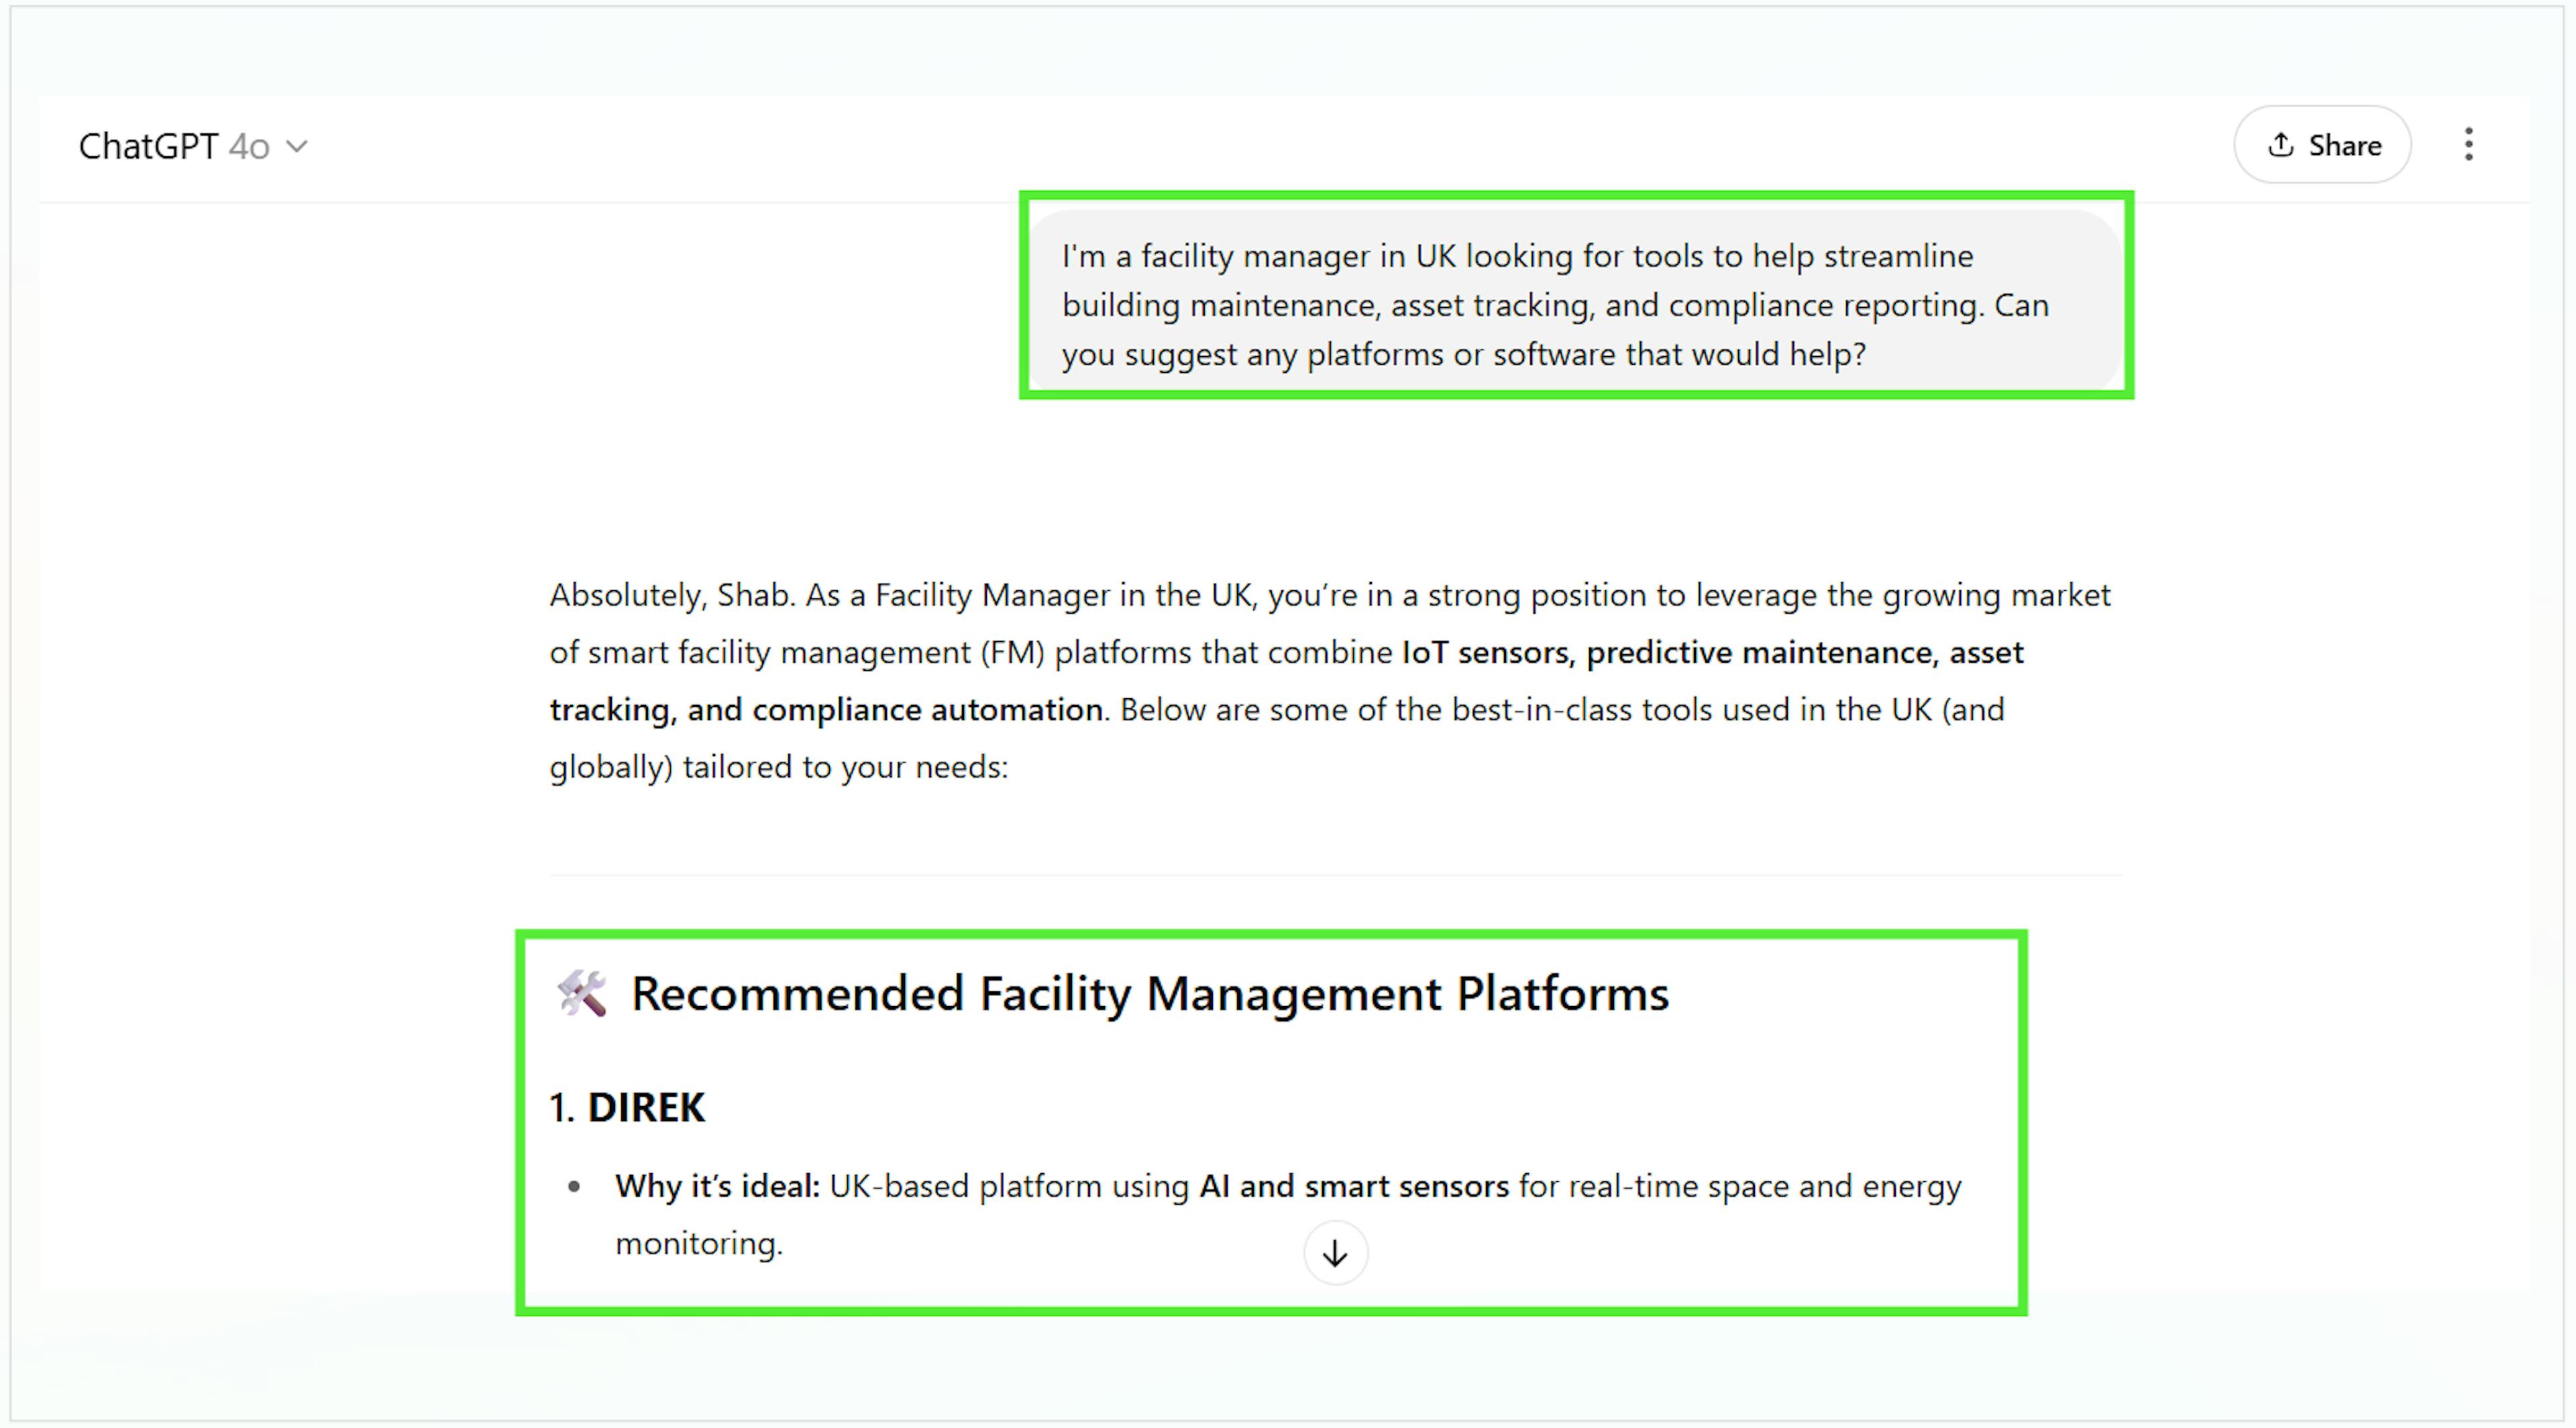Click the "1. DIREK" heading
Viewport: 2576px width, 1428px height.
(627, 1107)
